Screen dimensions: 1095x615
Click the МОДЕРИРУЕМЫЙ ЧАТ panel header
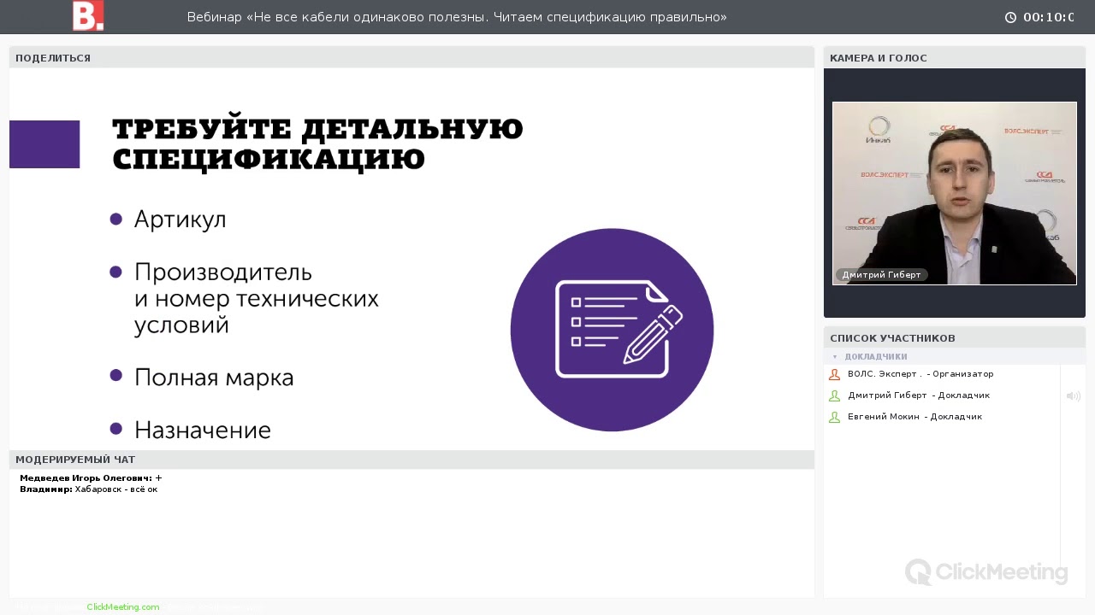pos(411,460)
